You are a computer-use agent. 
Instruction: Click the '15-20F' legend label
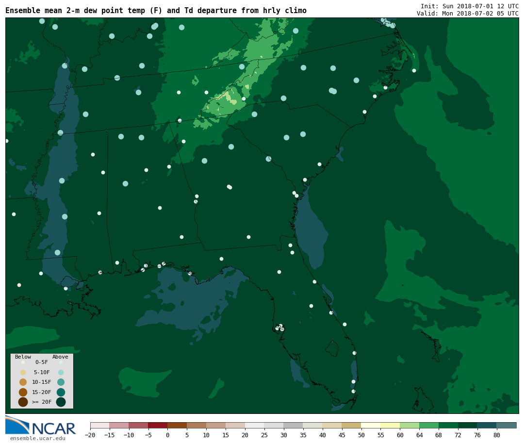pyautogui.click(x=42, y=392)
